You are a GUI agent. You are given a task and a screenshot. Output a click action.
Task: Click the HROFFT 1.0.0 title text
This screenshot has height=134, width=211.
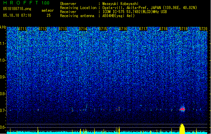[26, 3]
